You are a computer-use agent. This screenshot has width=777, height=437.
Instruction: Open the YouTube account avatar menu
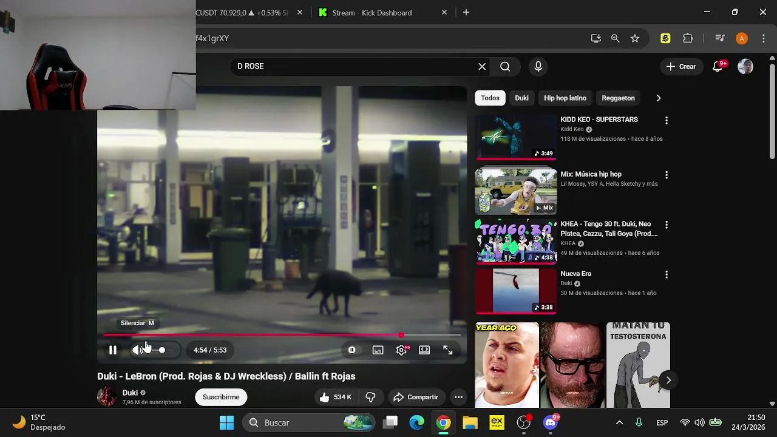[x=745, y=67]
